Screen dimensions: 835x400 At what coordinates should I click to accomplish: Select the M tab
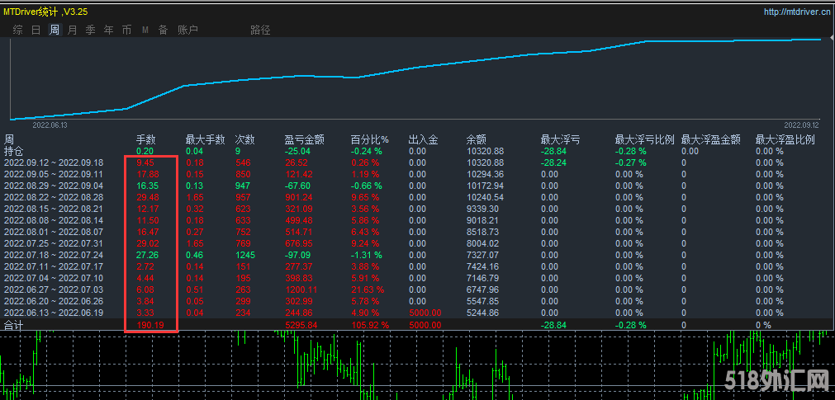click(145, 31)
